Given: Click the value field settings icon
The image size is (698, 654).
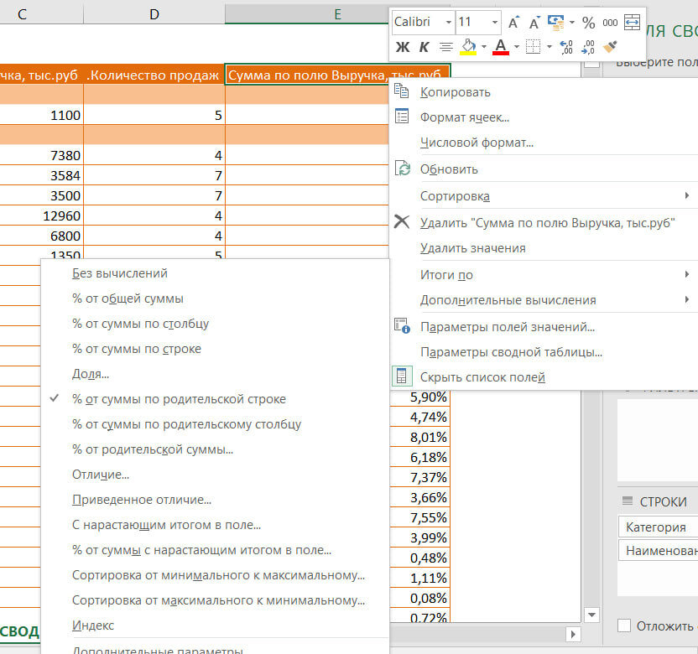Looking at the screenshot, I should (x=402, y=325).
